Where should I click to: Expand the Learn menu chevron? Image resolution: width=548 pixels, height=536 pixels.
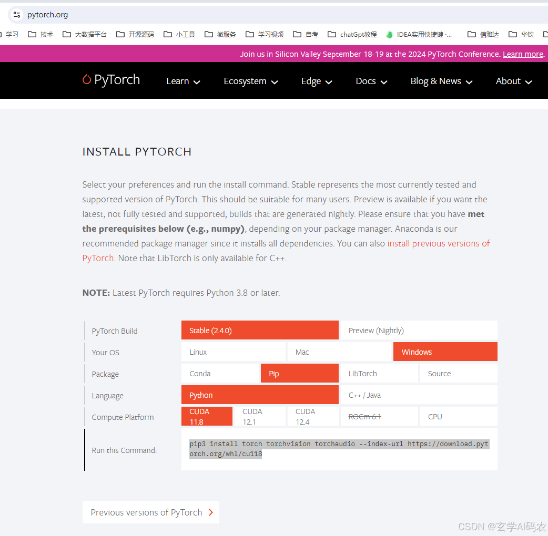coord(197,83)
